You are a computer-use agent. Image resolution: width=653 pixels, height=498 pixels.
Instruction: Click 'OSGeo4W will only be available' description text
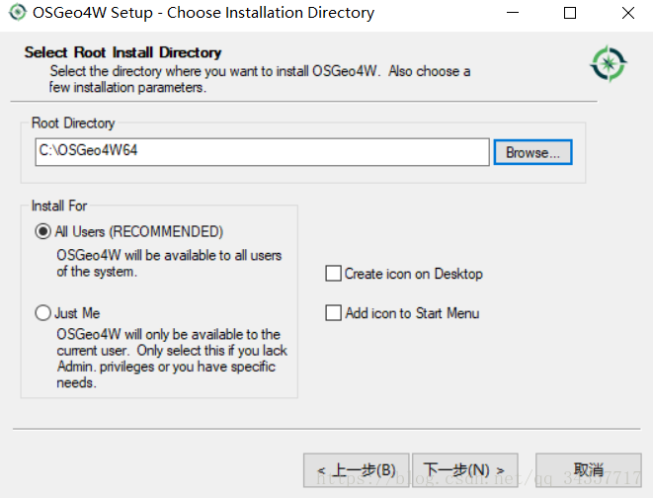pos(172,359)
